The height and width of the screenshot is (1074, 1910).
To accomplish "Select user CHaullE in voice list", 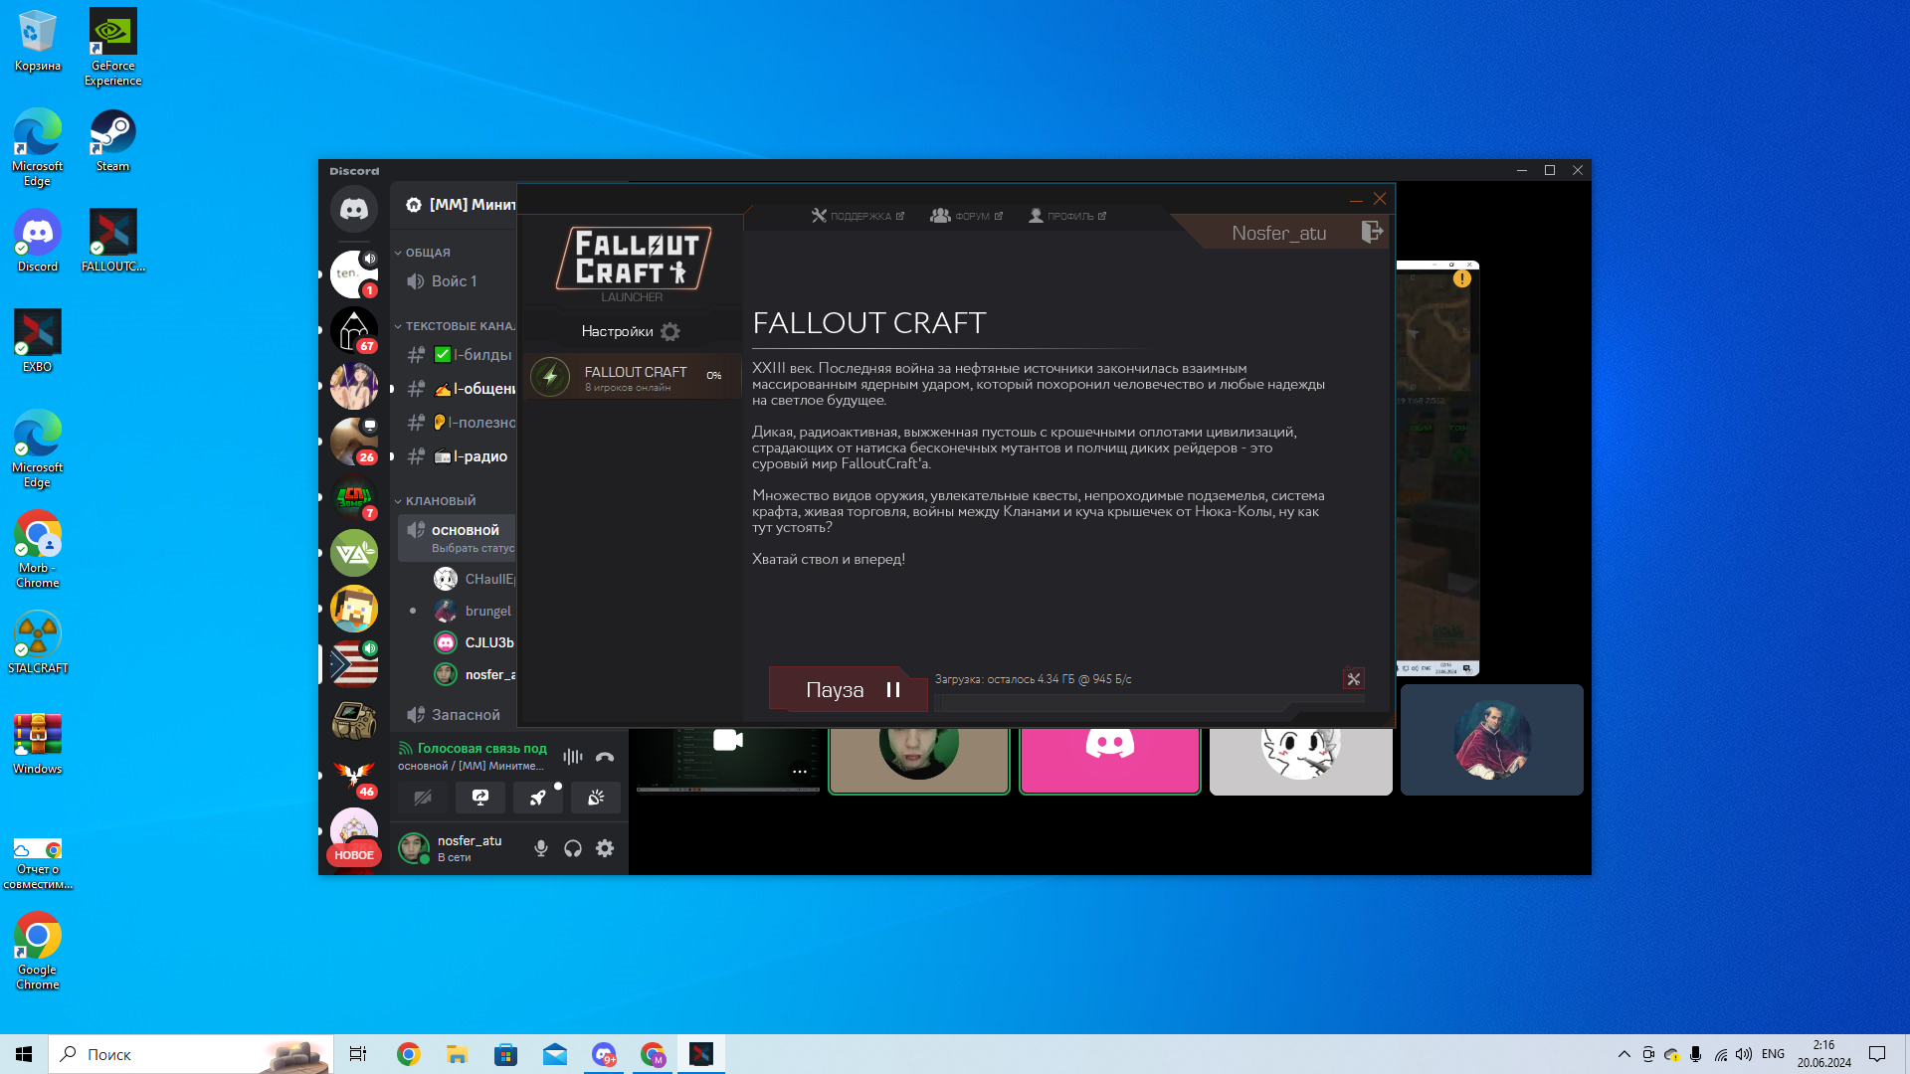I will pyautogui.click(x=474, y=579).
